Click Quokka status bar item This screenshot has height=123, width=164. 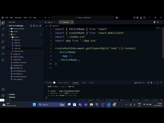pyautogui.click(x=145, y=100)
